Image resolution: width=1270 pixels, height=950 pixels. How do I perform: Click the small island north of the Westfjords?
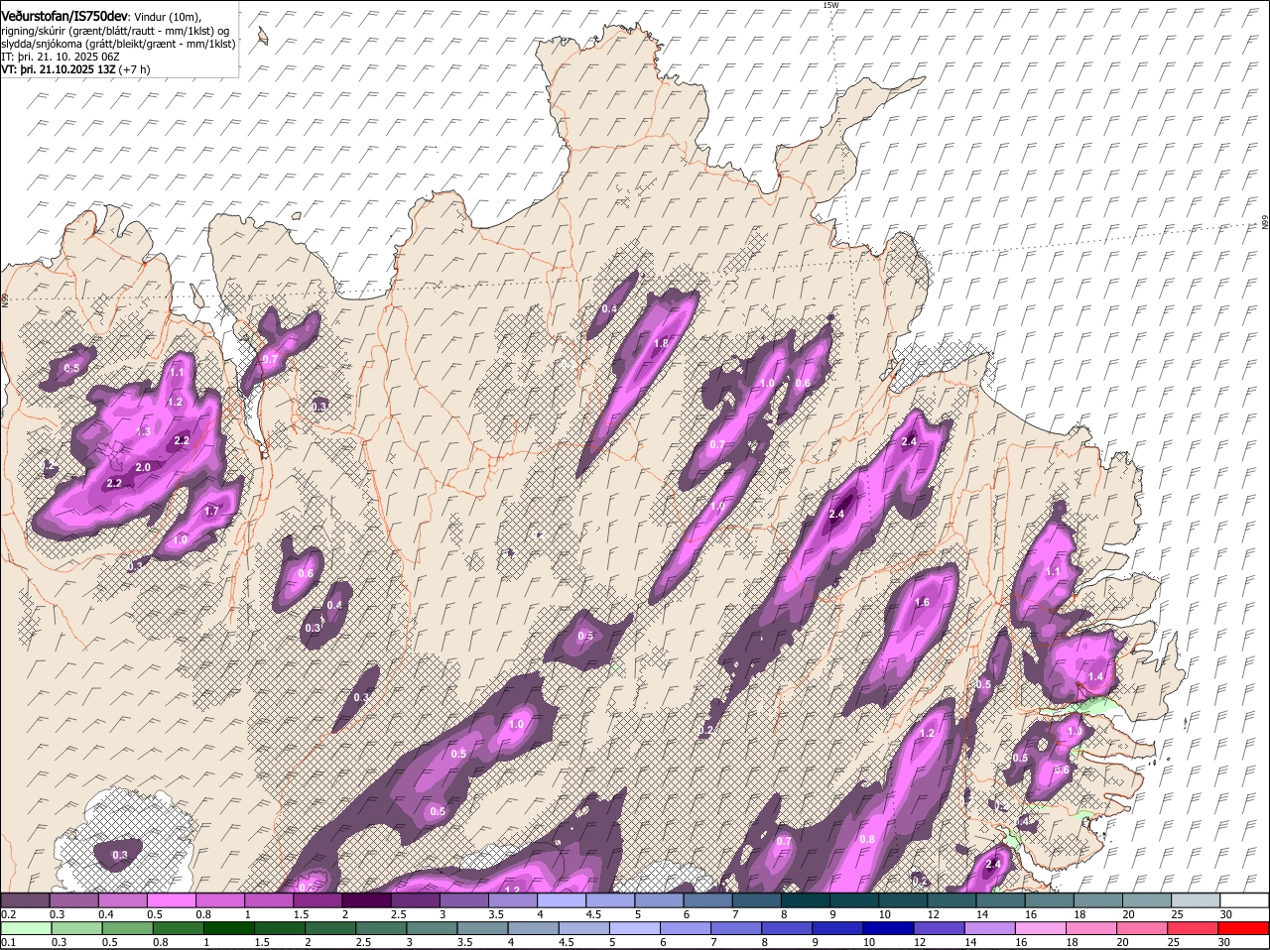click(263, 35)
